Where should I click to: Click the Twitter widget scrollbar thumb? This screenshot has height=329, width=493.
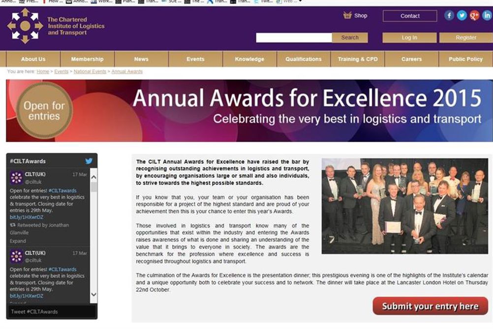[x=93, y=187]
